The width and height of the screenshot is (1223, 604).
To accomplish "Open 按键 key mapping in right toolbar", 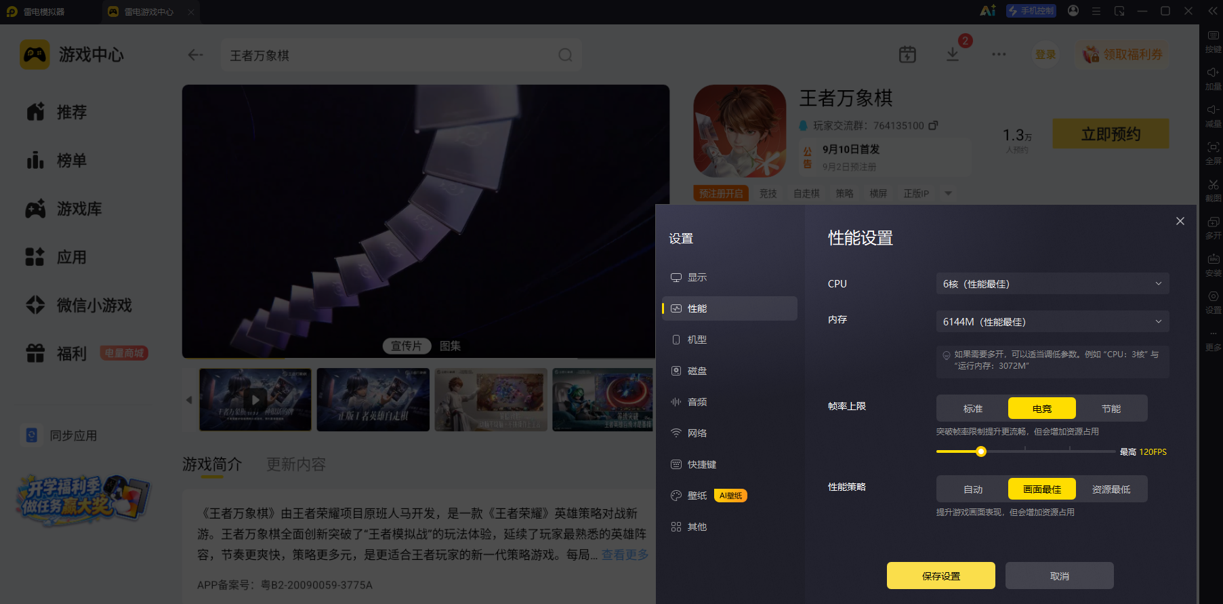I will pos(1213,41).
